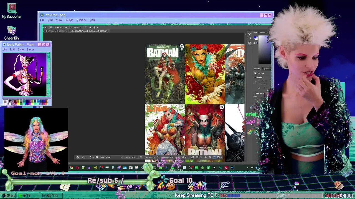The width and height of the screenshot is (355, 199).
Task: Open smoothing options gear icon
Action: click(x=179, y=157)
